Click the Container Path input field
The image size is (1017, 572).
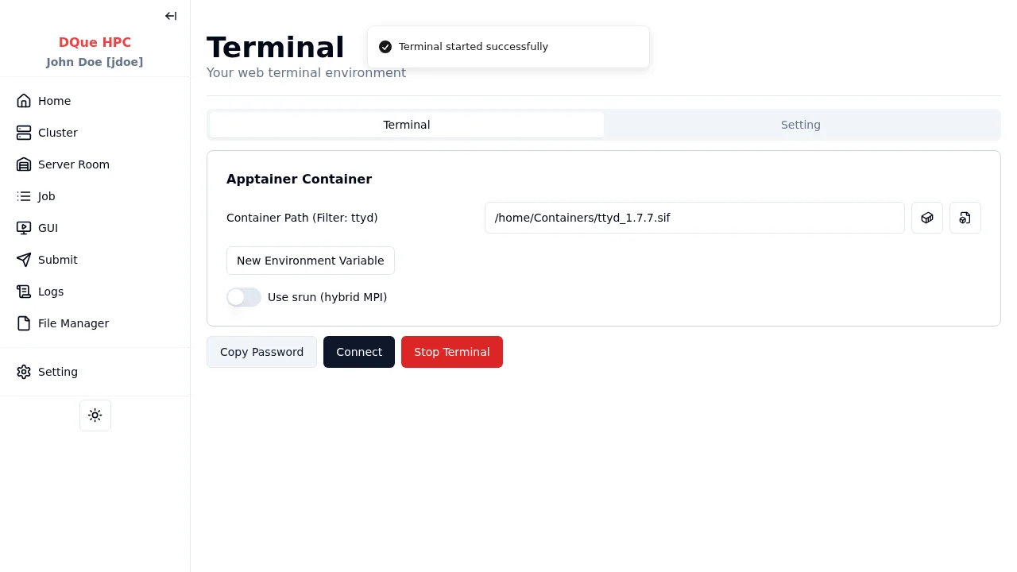[x=694, y=218]
